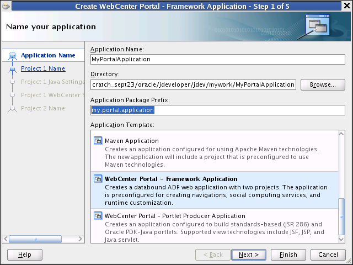Cancel the application creation wizard

pyautogui.click(x=328, y=255)
